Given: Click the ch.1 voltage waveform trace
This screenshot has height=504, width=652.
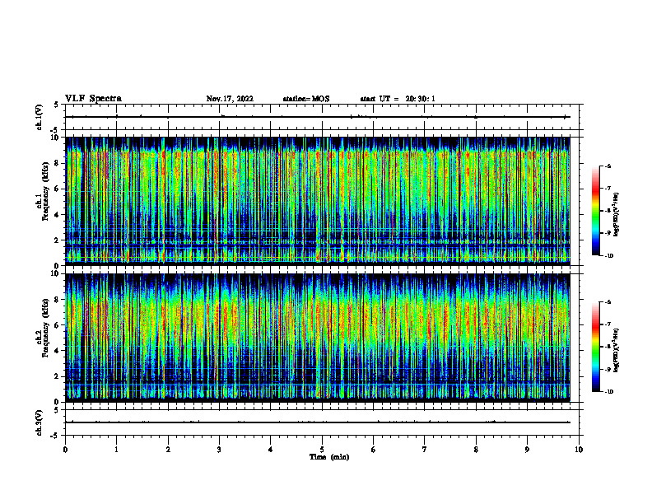Looking at the screenshot, I should coord(317,117).
